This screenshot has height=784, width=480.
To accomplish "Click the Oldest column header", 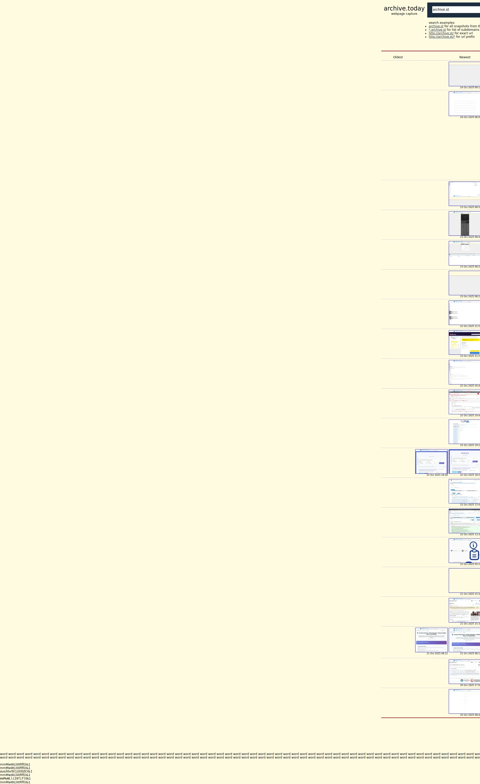I will 397,57.
